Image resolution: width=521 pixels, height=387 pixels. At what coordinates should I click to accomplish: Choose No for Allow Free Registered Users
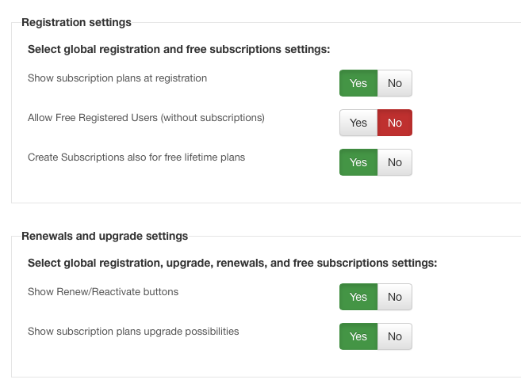pos(395,123)
